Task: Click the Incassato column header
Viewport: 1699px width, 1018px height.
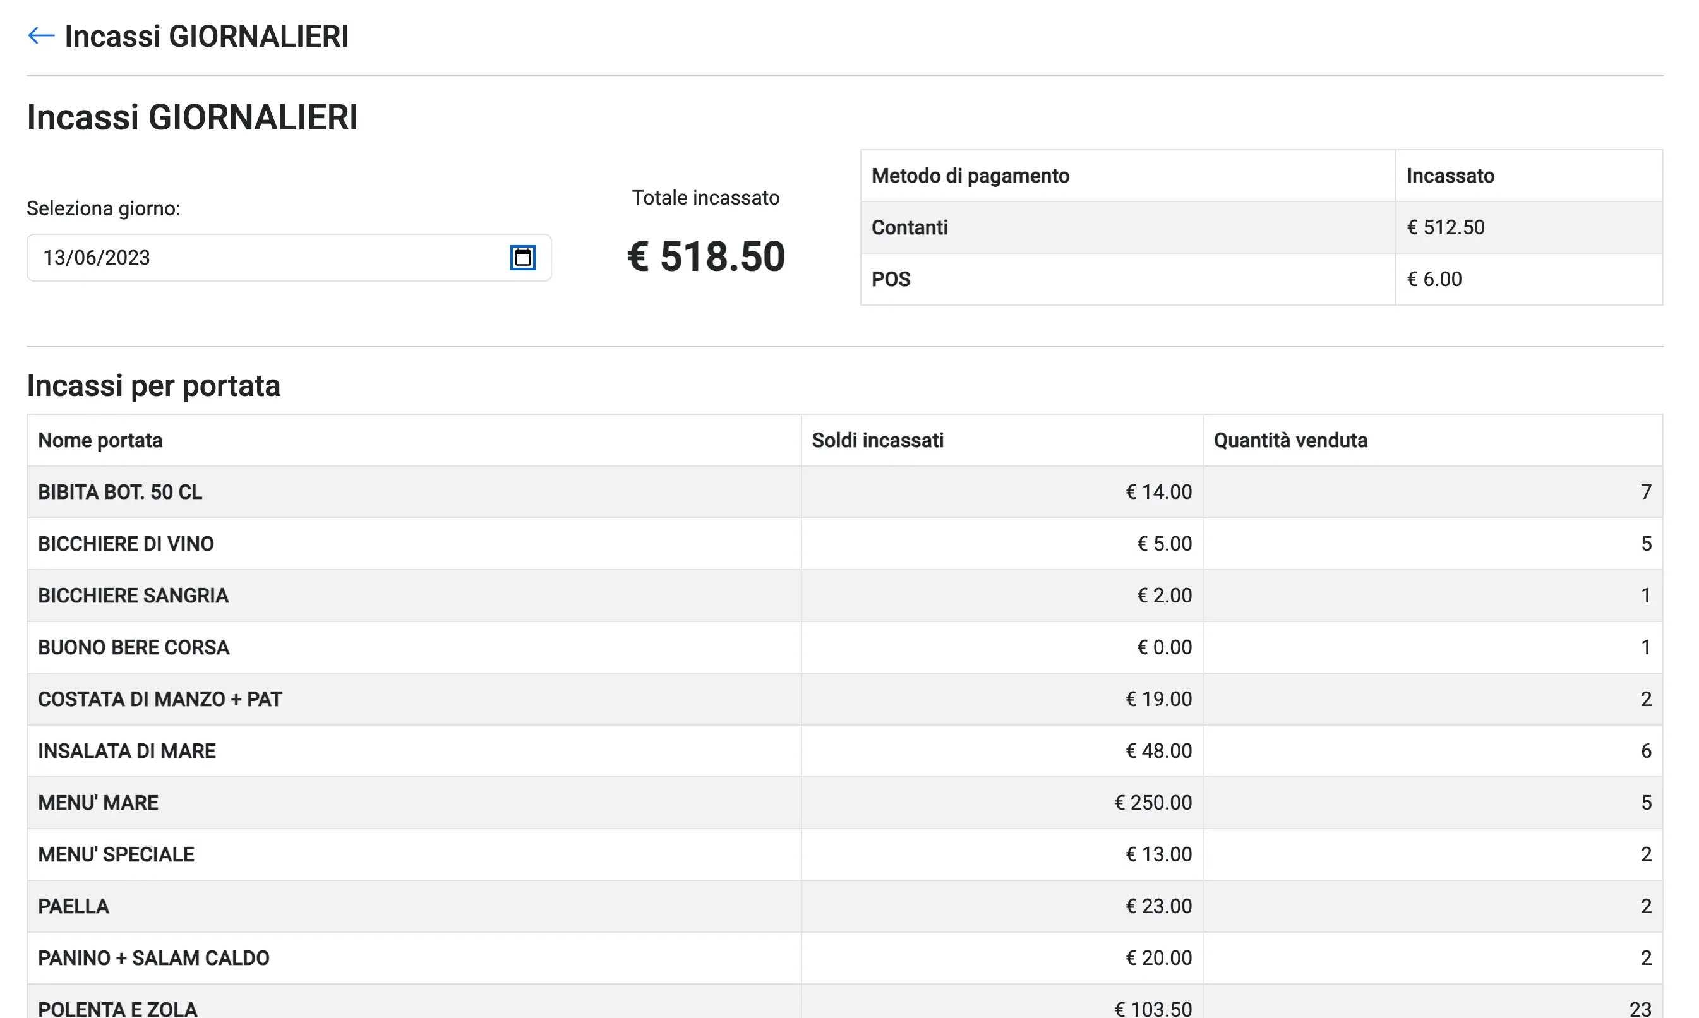Action: (x=1450, y=176)
